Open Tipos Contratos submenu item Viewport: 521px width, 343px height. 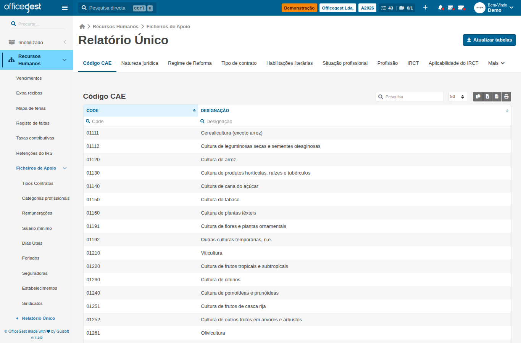[38, 183]
